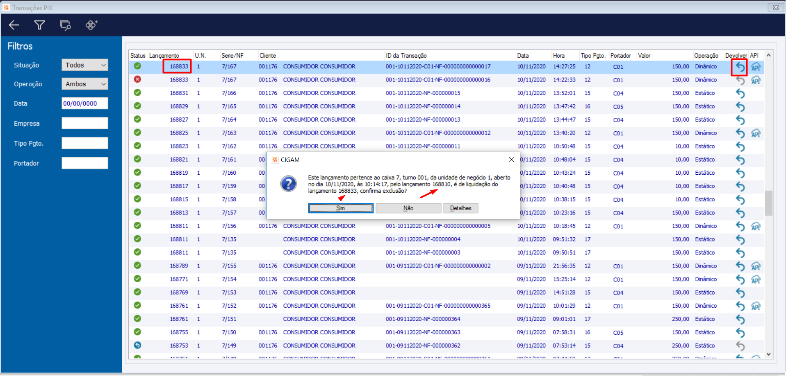Click API icon for lançamento 168771
The image size is (786, 376).
coord(756,279)
